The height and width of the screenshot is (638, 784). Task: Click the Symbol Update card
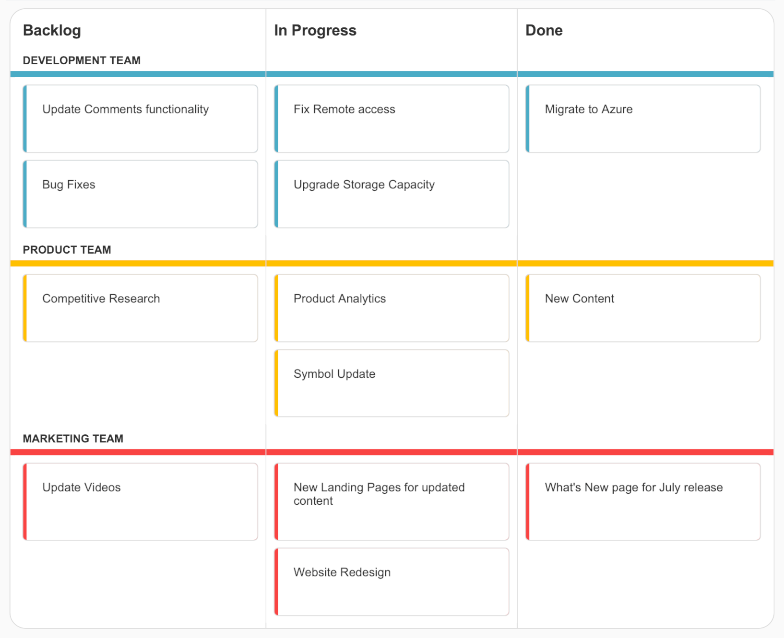(392, 383)
